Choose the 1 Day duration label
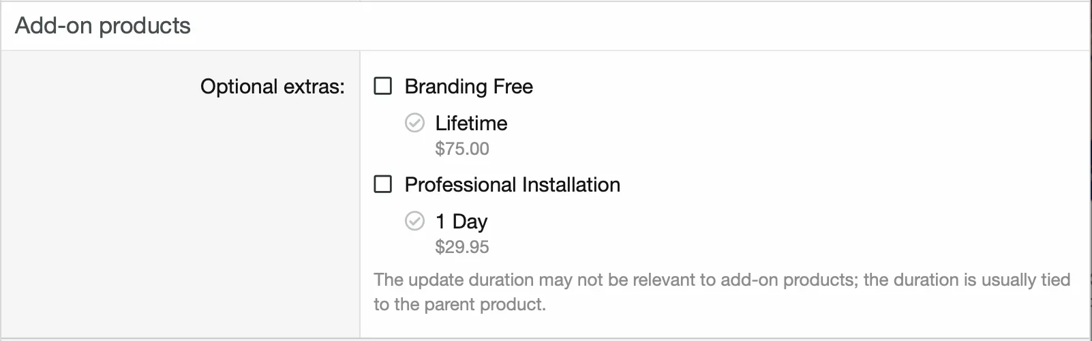The image size is (1092, 341). point(461,222)
